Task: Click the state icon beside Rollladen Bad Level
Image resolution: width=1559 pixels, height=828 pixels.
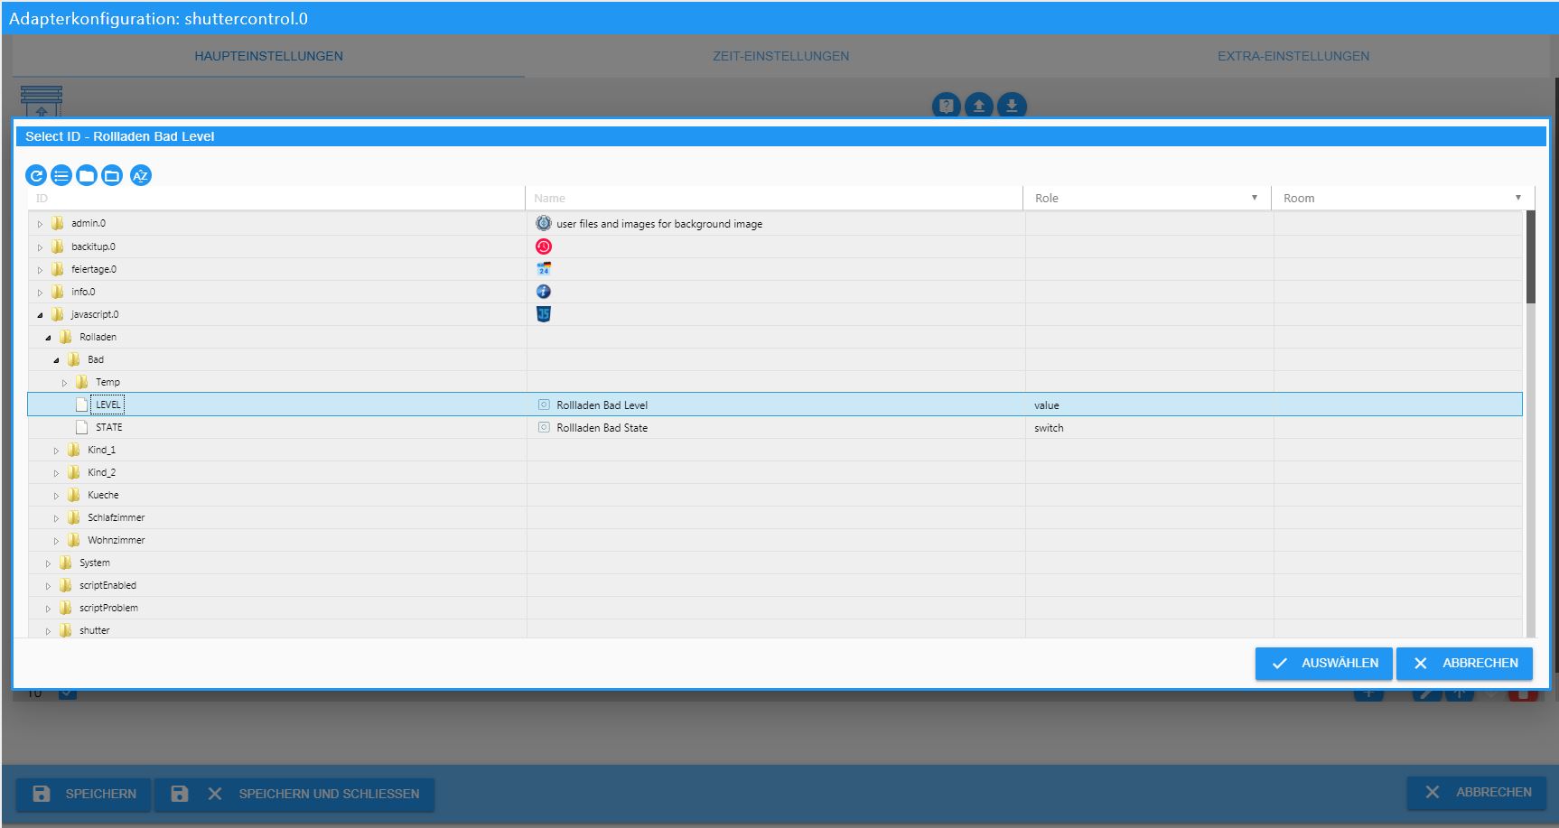Action: pos(544,405)
